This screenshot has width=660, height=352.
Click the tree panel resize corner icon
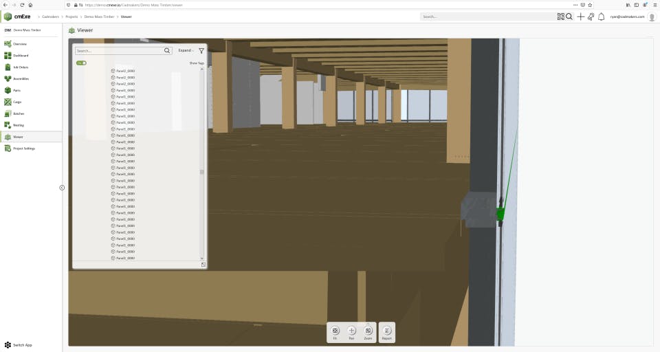click(203, 265)
